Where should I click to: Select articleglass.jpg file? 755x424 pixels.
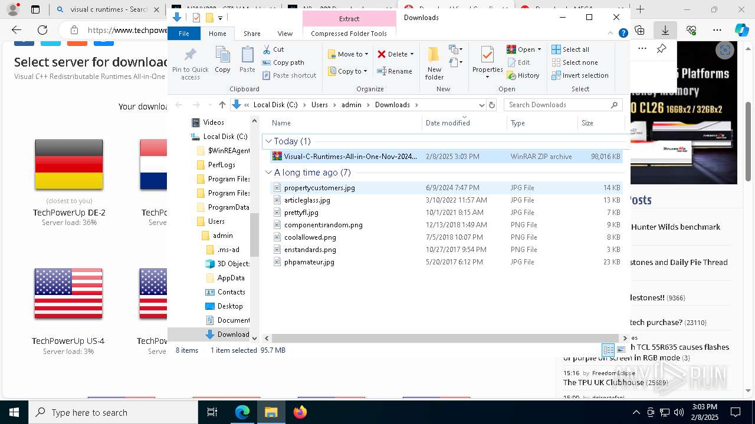click(445, 200)
